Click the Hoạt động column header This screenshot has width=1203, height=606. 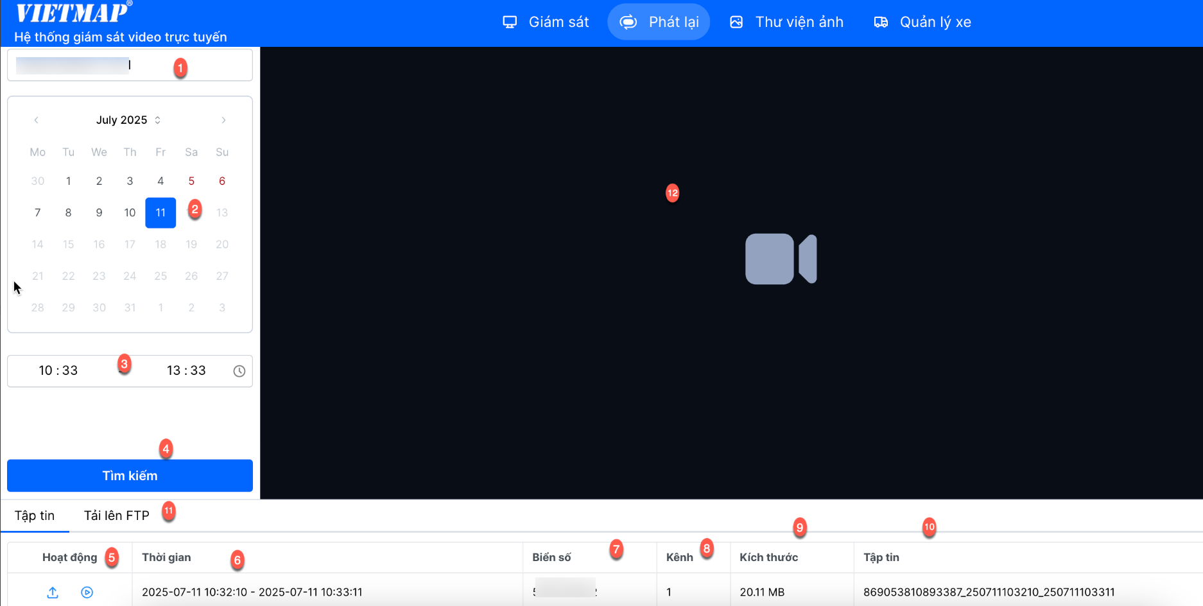pos(69,557)
